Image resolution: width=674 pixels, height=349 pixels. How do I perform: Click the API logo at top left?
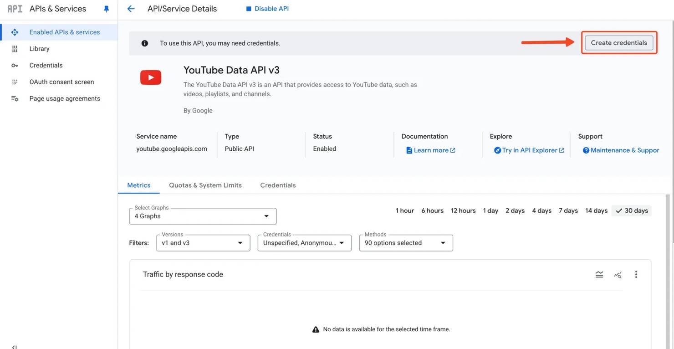coord(15,9)
